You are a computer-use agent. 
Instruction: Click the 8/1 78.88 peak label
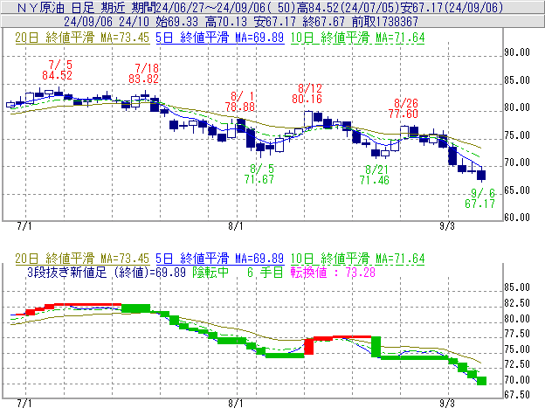[x=240, y=101]
